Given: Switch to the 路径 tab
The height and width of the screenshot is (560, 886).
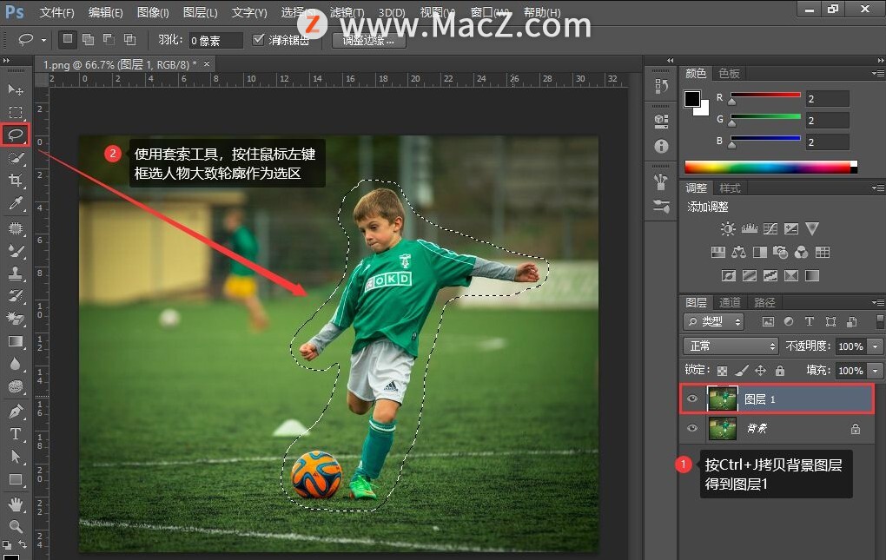Looking at the screenshot, I should [765, 303].
